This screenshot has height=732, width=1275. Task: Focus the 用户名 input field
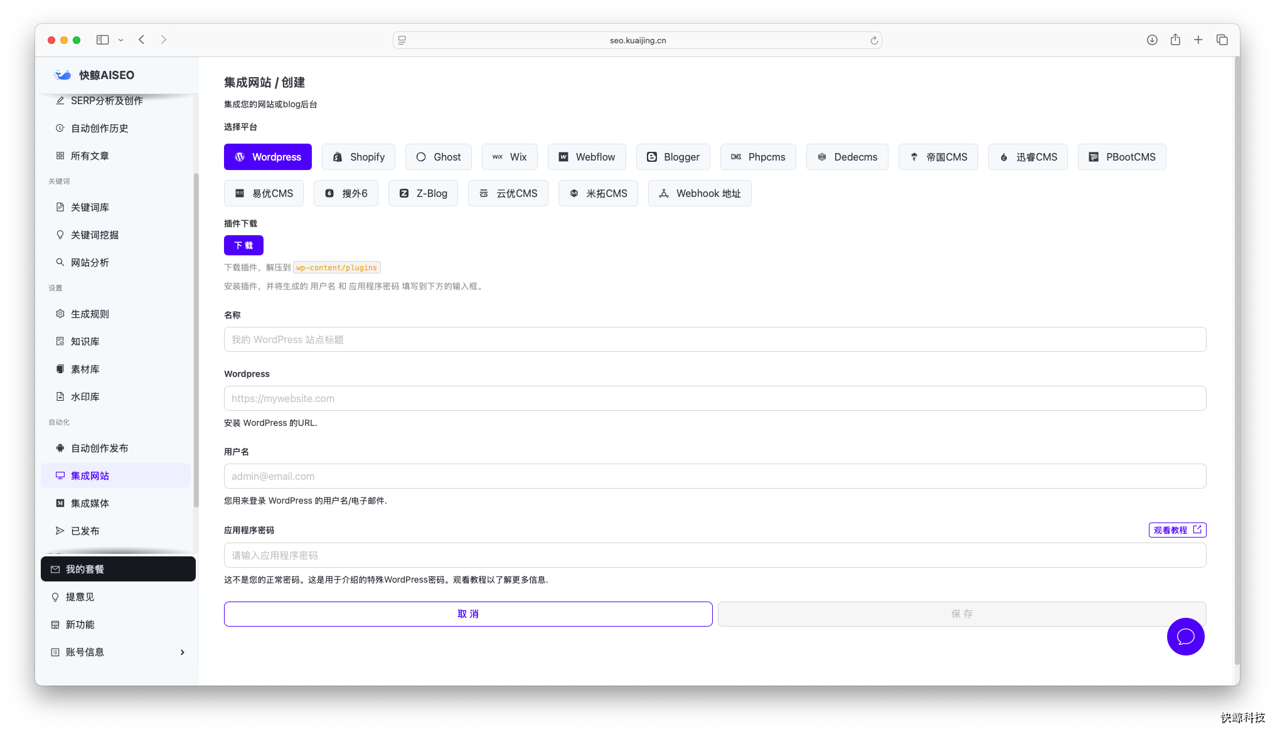click(x=715, y=476)
